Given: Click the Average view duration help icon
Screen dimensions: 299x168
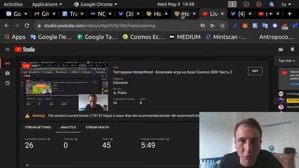Looking at the screenshot, I should tap(168, 139).
